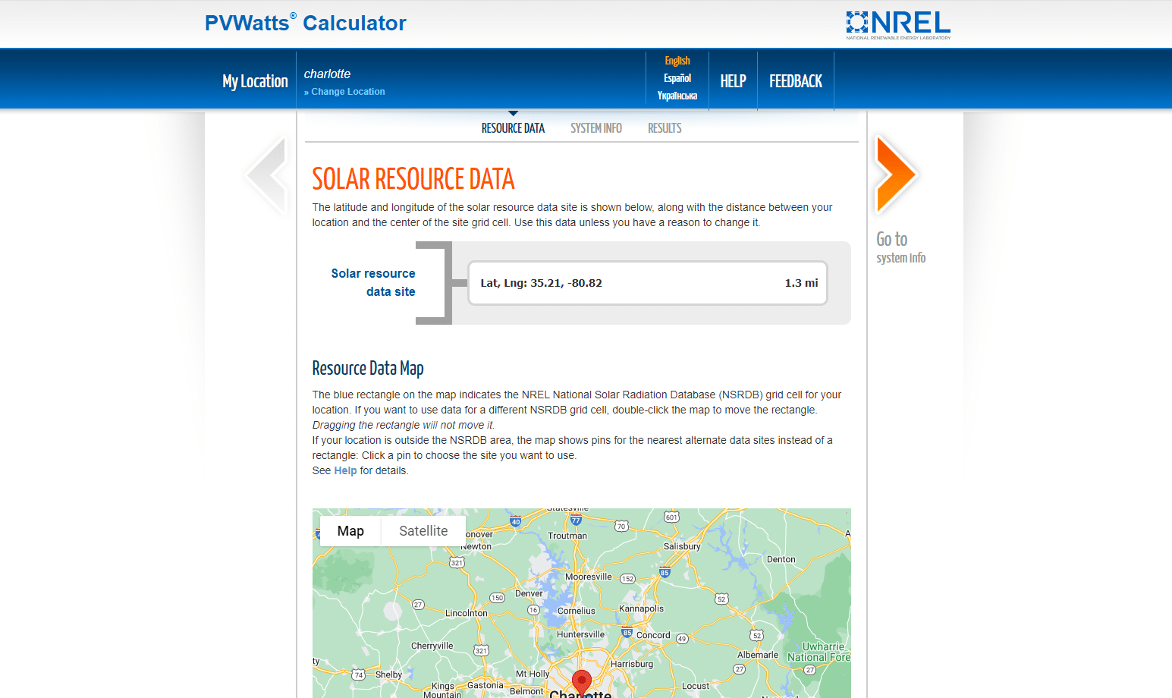This screenshot has height=698, width=1172.
Task: Select the RESOURCE DATA tab
Action: point(513,128)
